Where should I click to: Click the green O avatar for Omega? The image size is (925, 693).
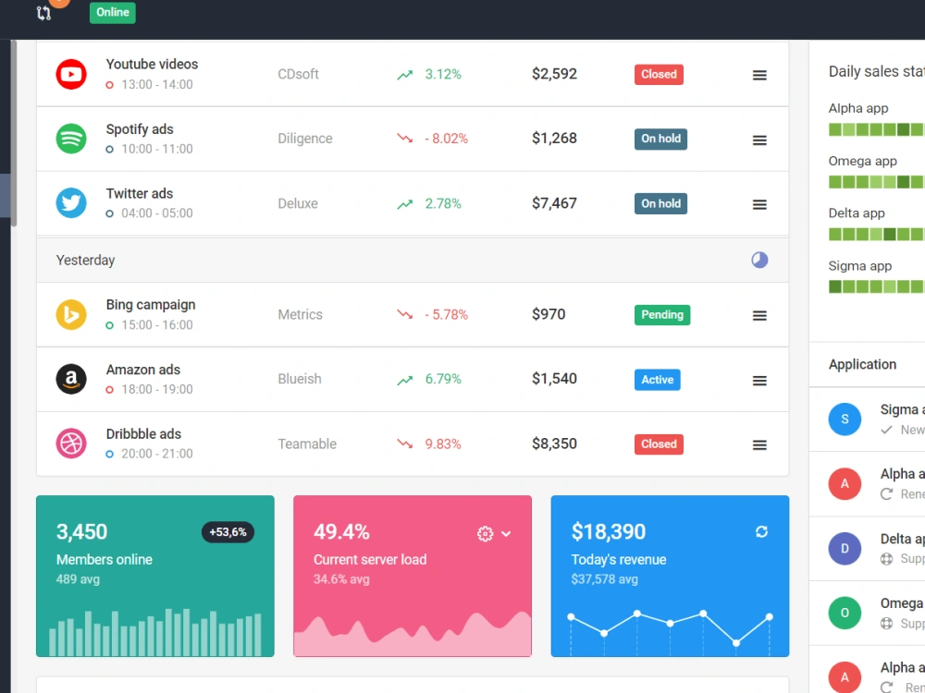845,613
